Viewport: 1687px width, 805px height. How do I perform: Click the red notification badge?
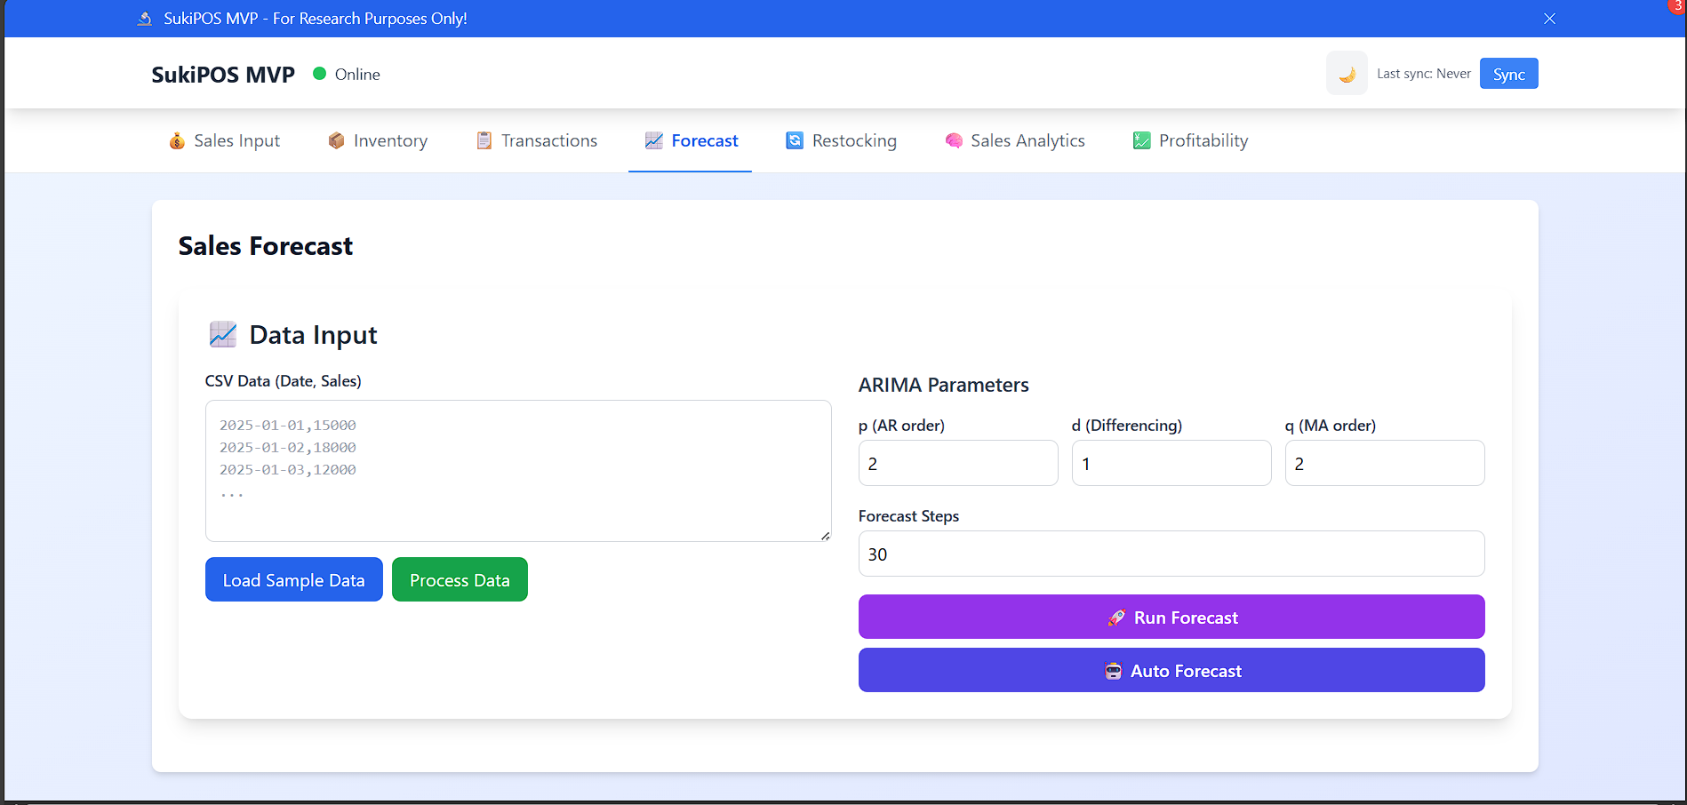[1677, 5]
